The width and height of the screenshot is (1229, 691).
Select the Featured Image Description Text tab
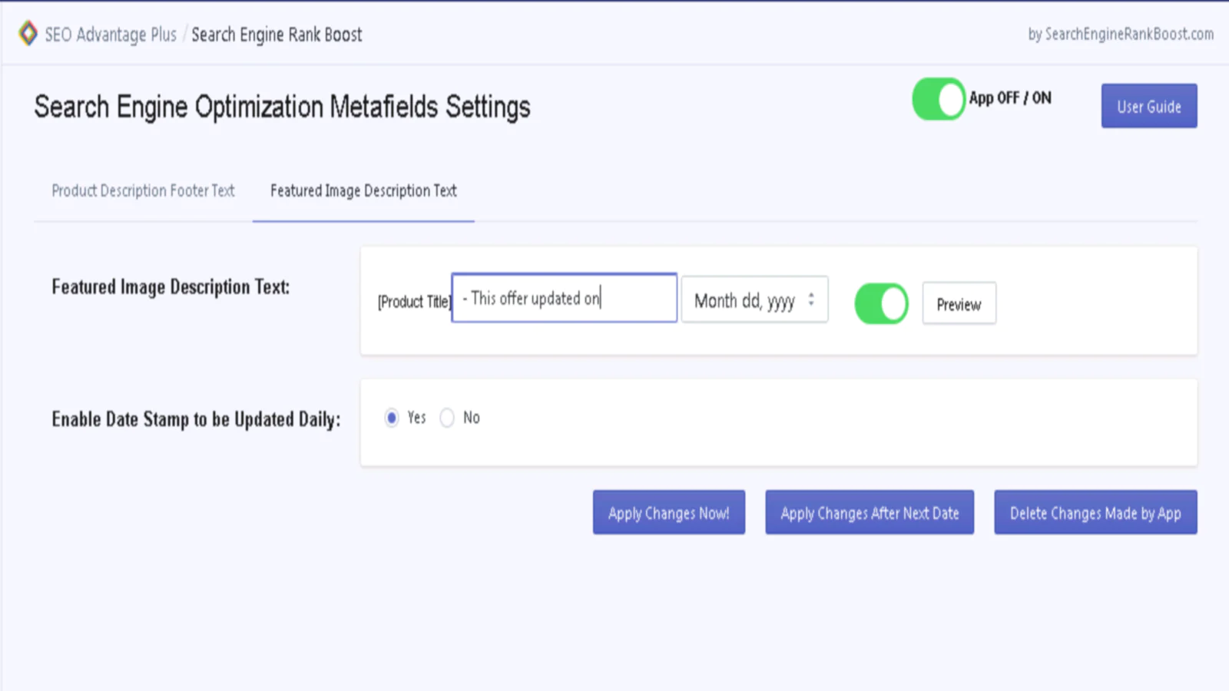(363, 191)
